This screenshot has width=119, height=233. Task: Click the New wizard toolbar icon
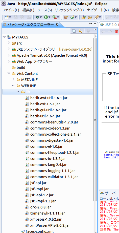6,17
